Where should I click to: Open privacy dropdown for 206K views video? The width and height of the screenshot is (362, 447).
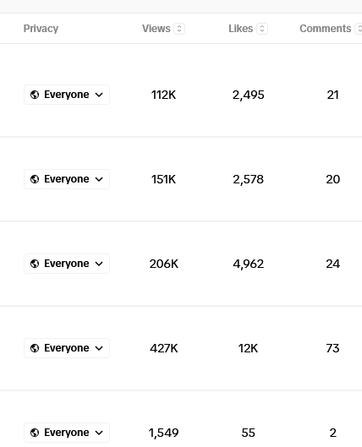click(x=67, y=264)
